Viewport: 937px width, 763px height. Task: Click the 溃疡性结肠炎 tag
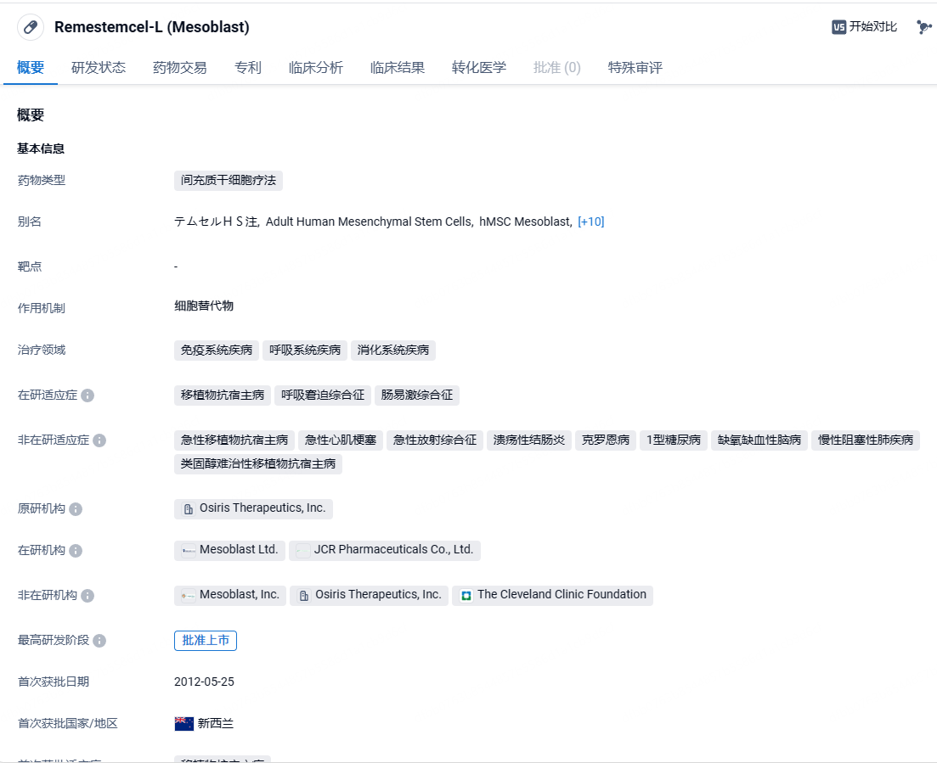[x=529, y=440]
